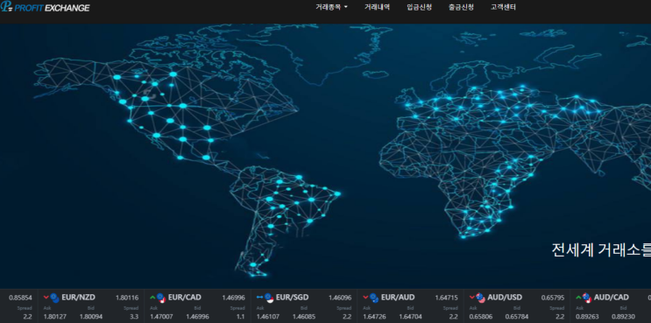Image resolution: width=651 pixels, height=323 pixels.
Task: Click the EUR/NZD bid value 1.80094
Action: click(91, 317)
